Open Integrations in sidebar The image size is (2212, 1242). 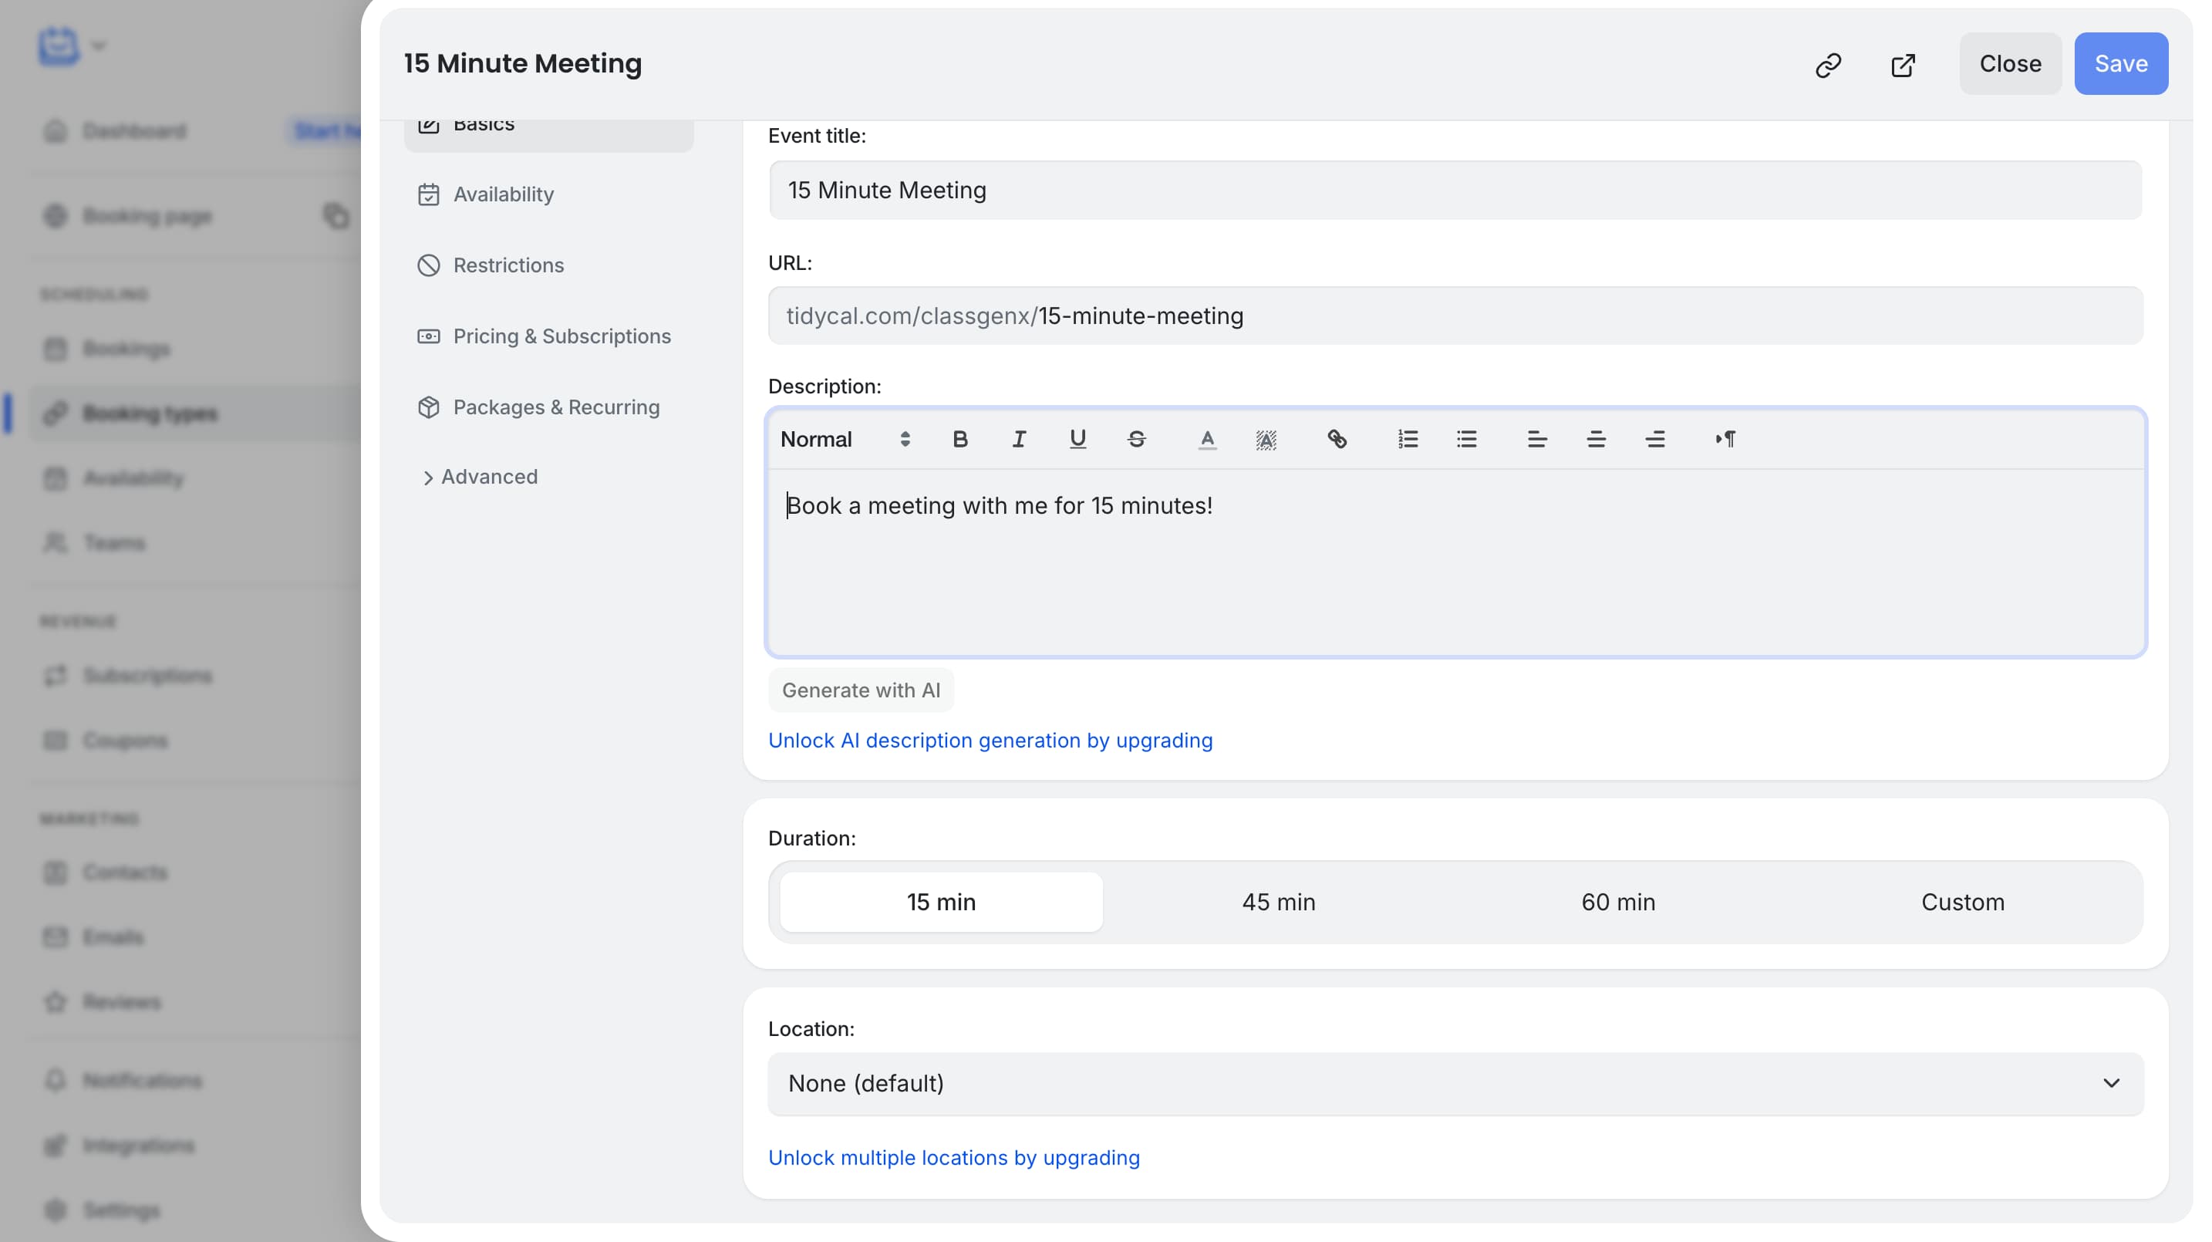[138, 1146]
